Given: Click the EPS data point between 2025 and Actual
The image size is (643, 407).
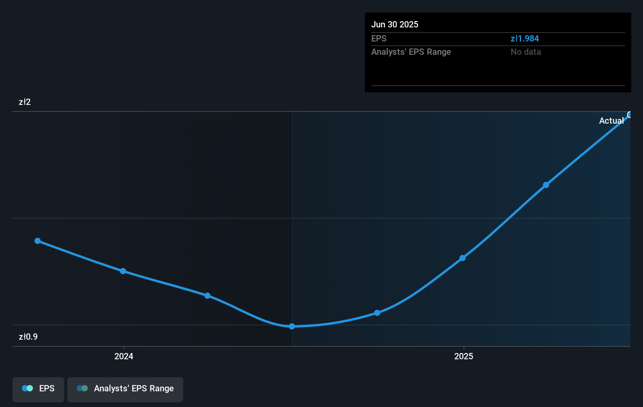Looking at the screenshot, I should [x=546, y=185].
